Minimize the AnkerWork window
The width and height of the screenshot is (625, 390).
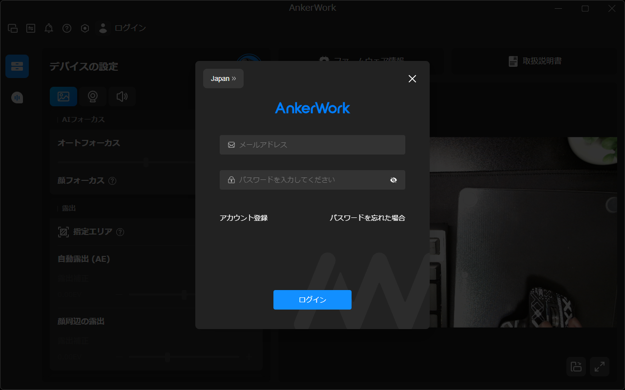point(559,8)
